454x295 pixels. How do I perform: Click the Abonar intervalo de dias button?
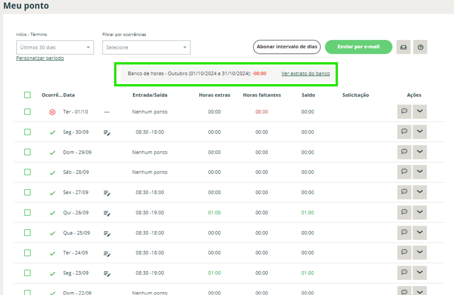coord(287,47)
